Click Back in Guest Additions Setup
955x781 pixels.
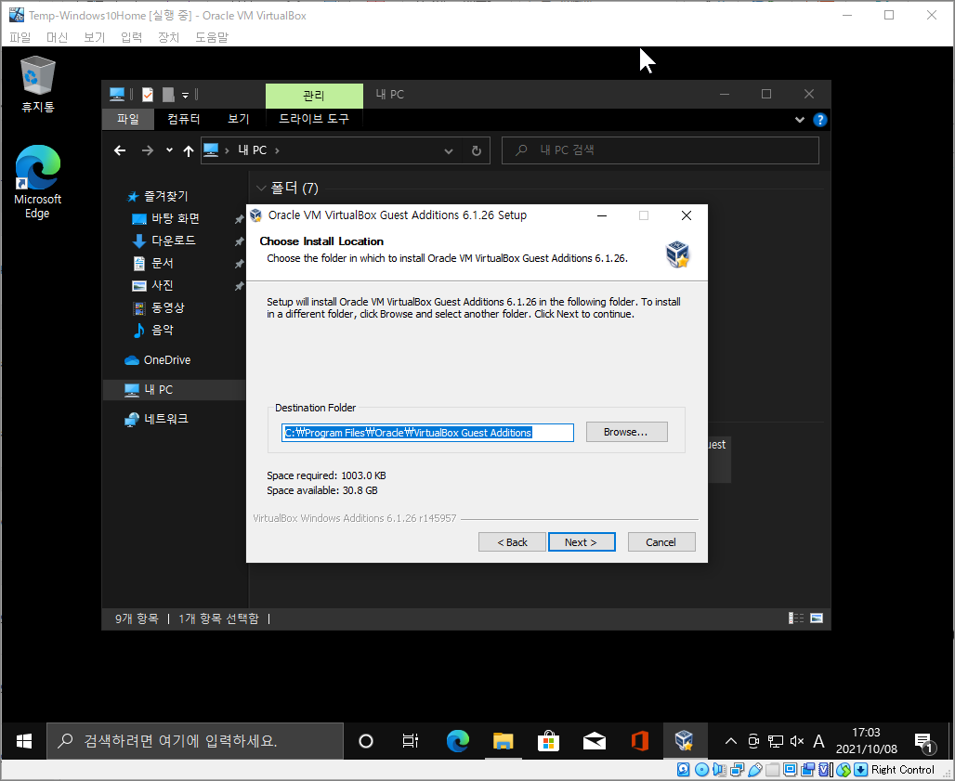point(512,541)
